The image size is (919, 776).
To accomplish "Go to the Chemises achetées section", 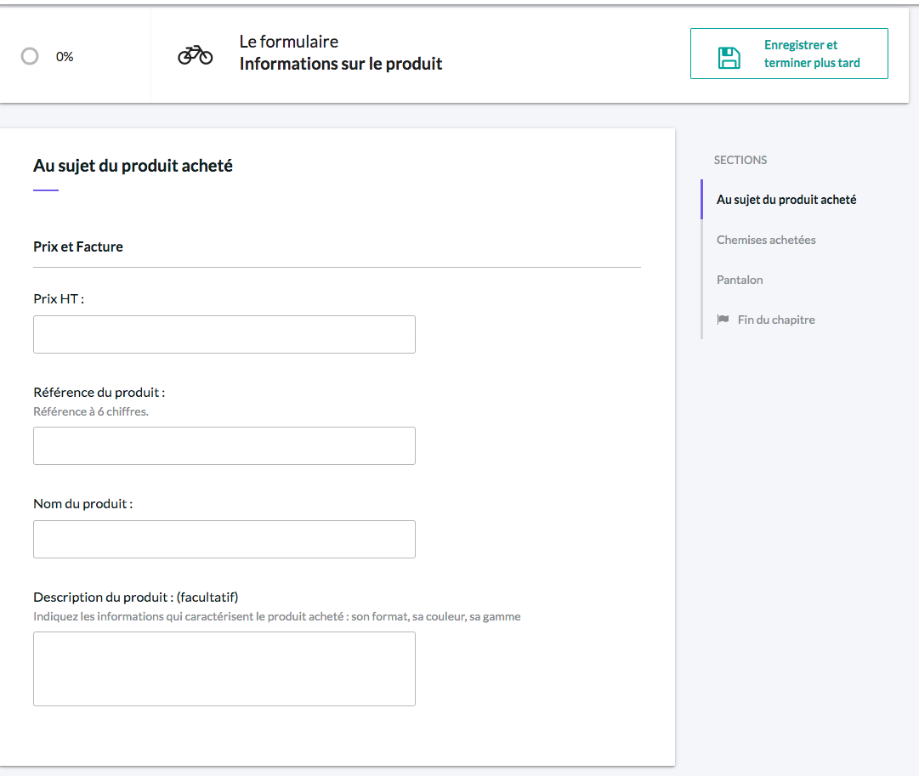I will [x=765, y=240].
